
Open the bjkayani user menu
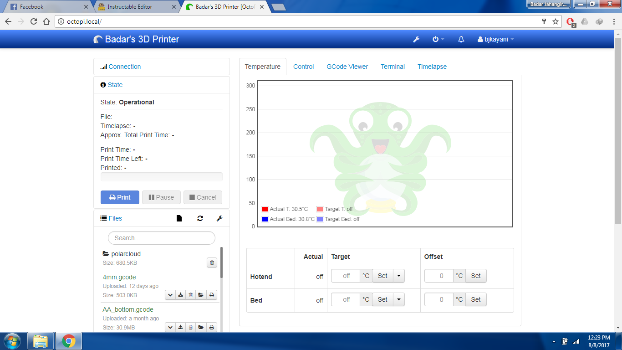(495, 40)
